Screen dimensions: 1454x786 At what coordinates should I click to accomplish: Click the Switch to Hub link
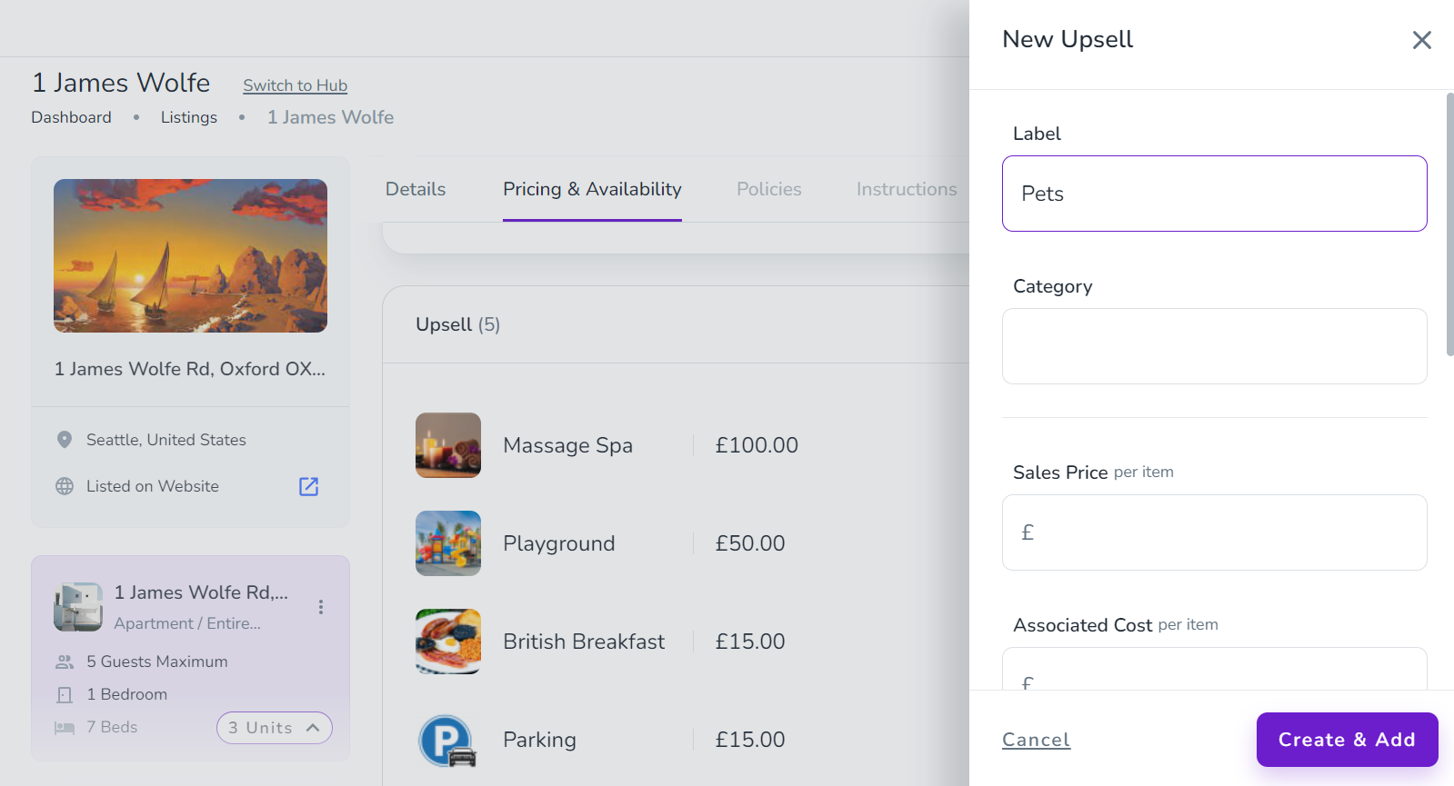coord(295,85)
